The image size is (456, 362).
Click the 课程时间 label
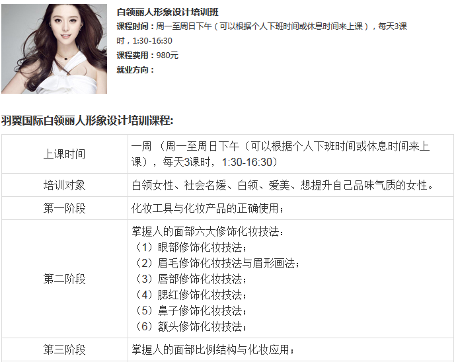[x=133, y=26]
